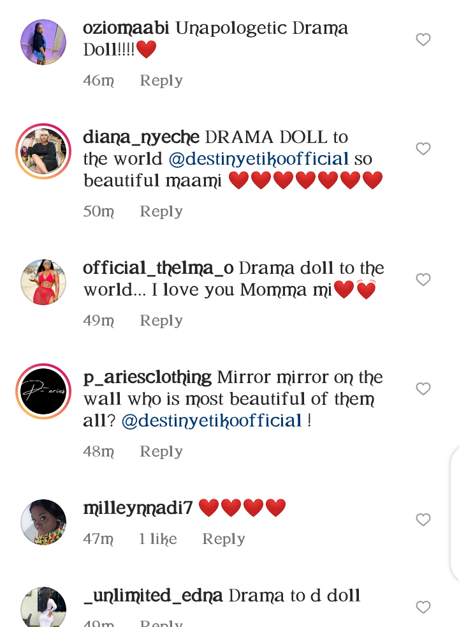Like milleynnadi7's hearts comment
Screen dimensions: 459x627
[x=423, y=520]
